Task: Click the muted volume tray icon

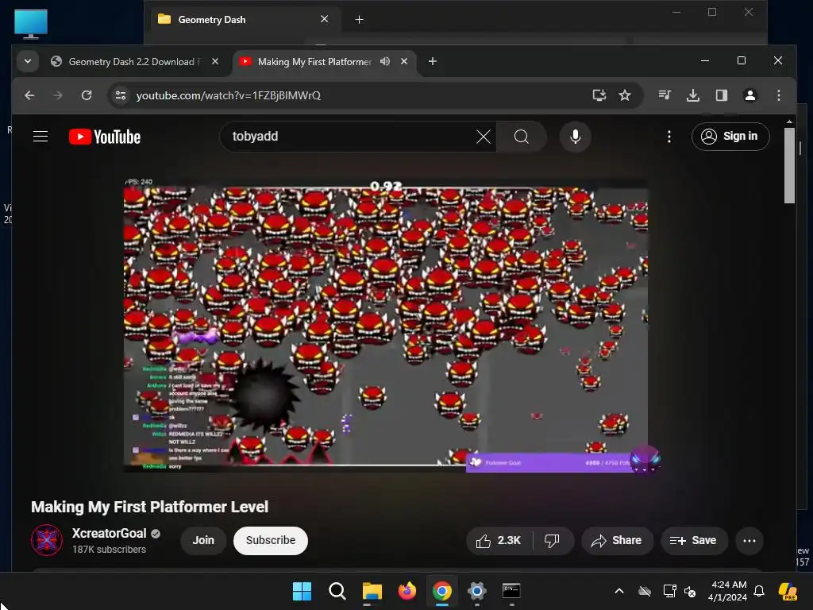Action: point(690,591)
